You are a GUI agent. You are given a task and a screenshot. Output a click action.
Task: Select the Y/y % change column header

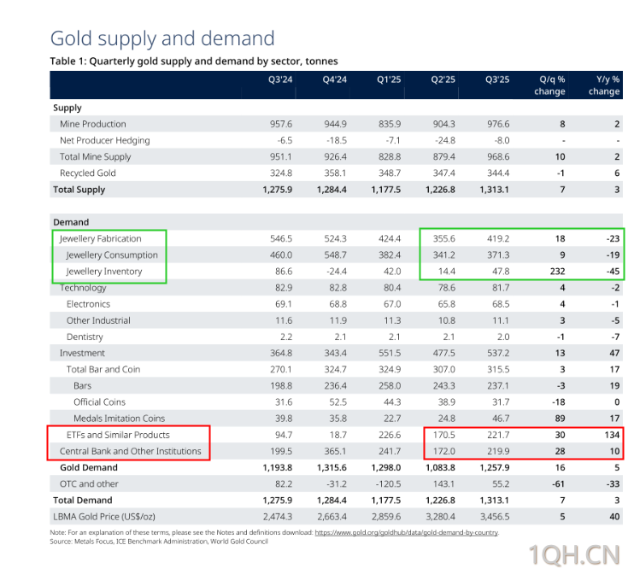tap(604, 85)
